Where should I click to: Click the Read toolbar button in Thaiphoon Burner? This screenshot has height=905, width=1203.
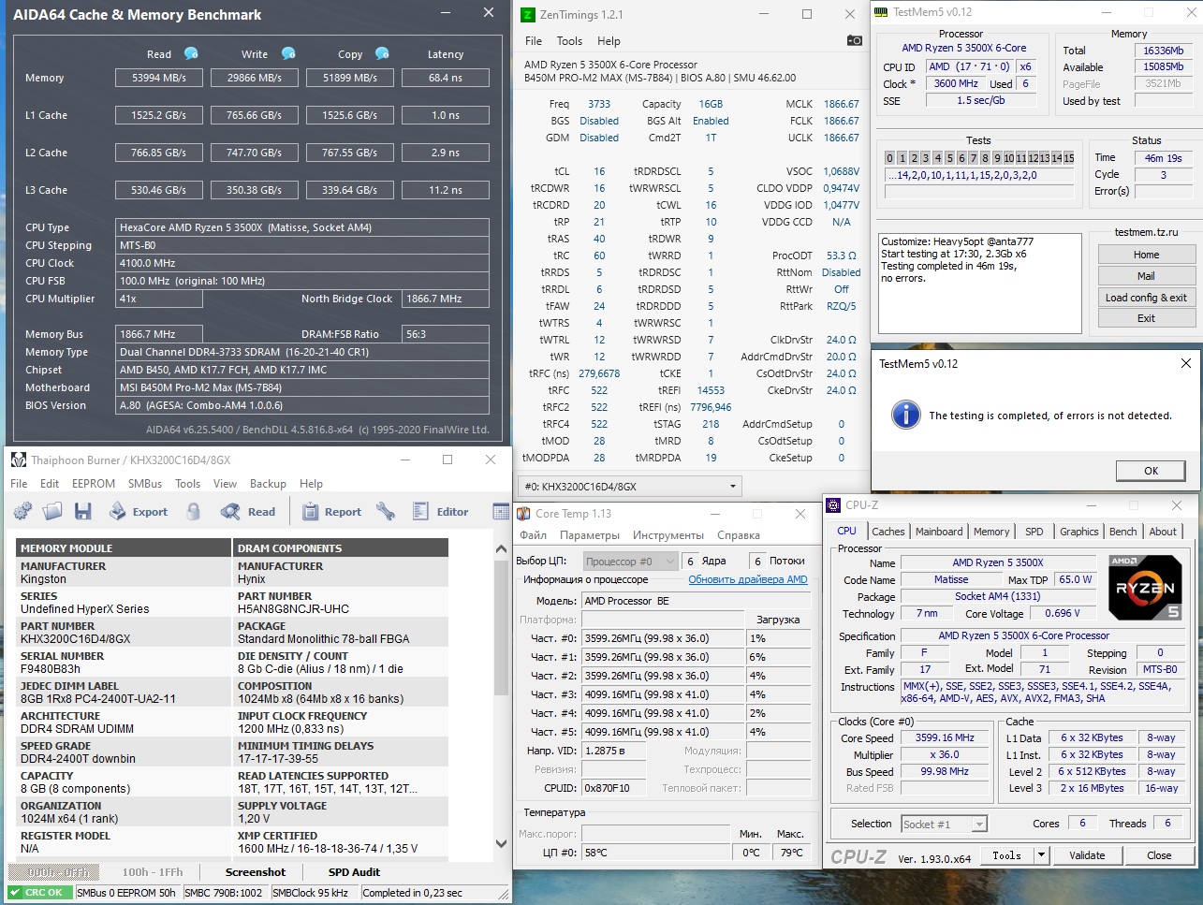(248, 512)
